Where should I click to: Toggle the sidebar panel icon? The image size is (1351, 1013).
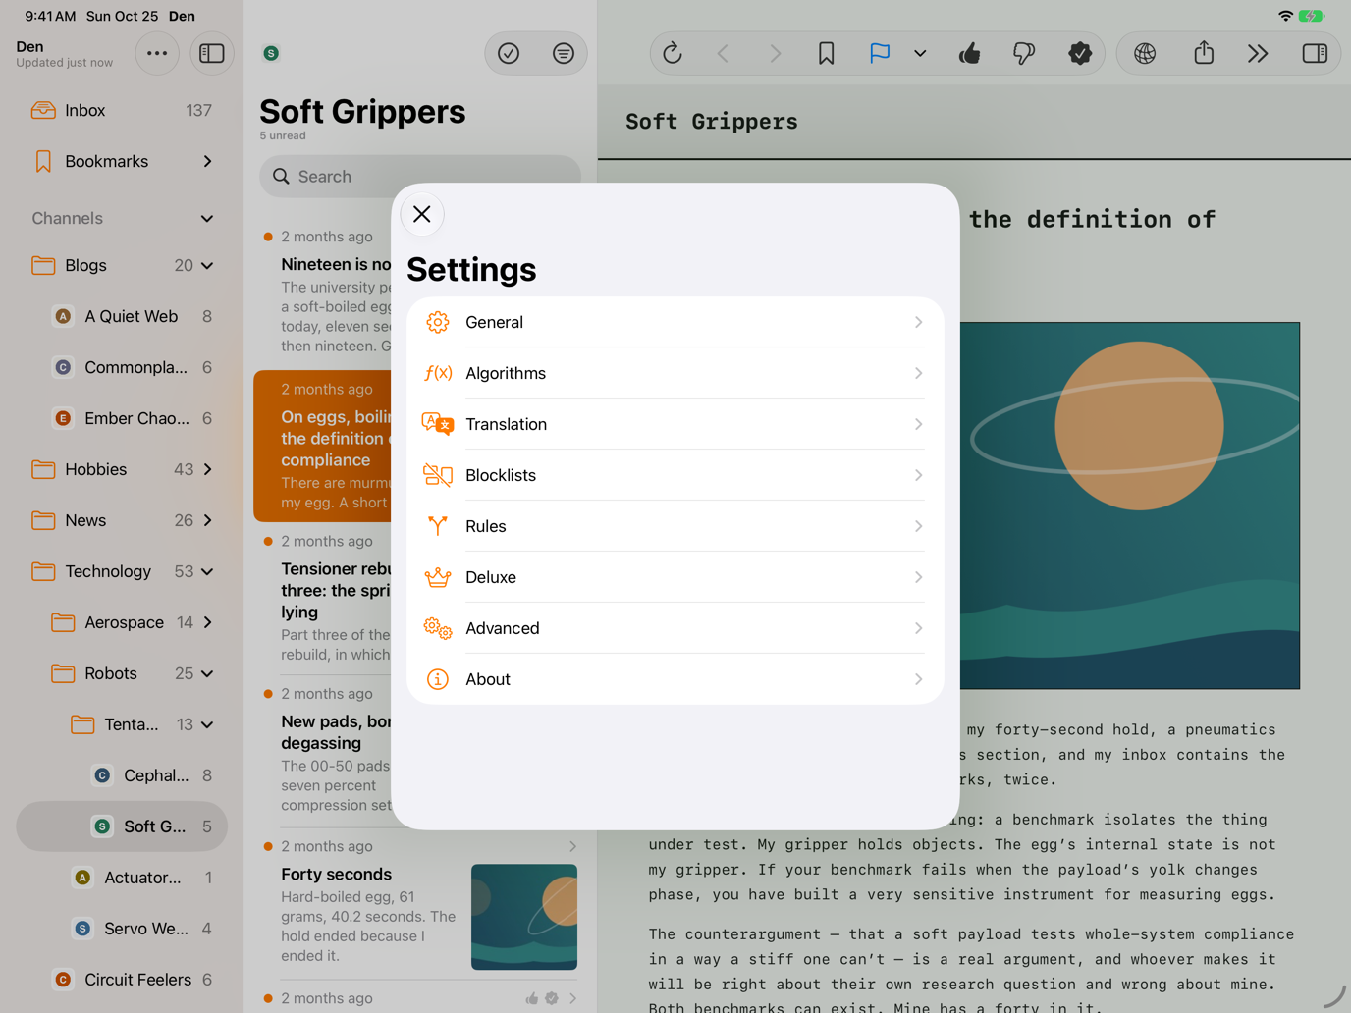tap(212, 53)
